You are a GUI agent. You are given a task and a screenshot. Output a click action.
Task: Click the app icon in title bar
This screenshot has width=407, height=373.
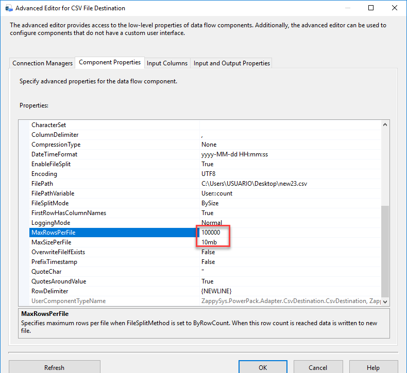pyautogui.click(x=9, y=8)
